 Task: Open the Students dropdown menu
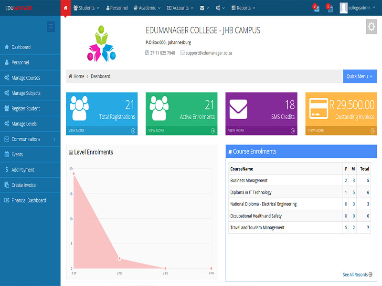(86, 8)
